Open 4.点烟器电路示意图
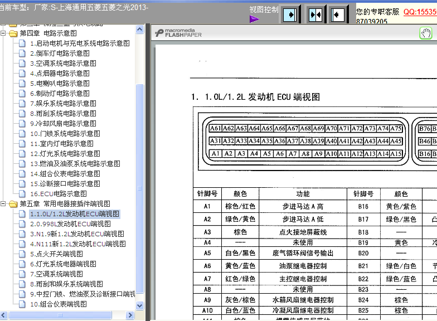Image resolution: width=437 pixels, height=321 pixels. [x=60, y=74]
